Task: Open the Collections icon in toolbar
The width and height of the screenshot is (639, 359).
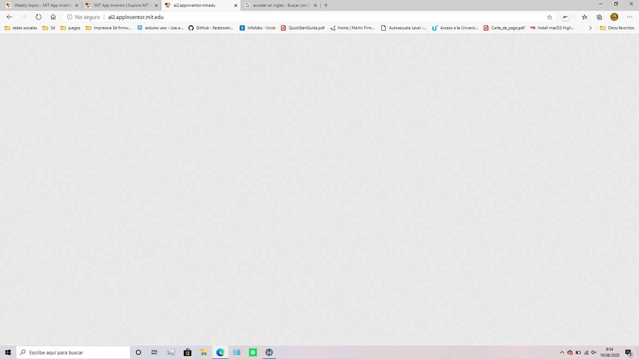Action: tap(599, 17)
